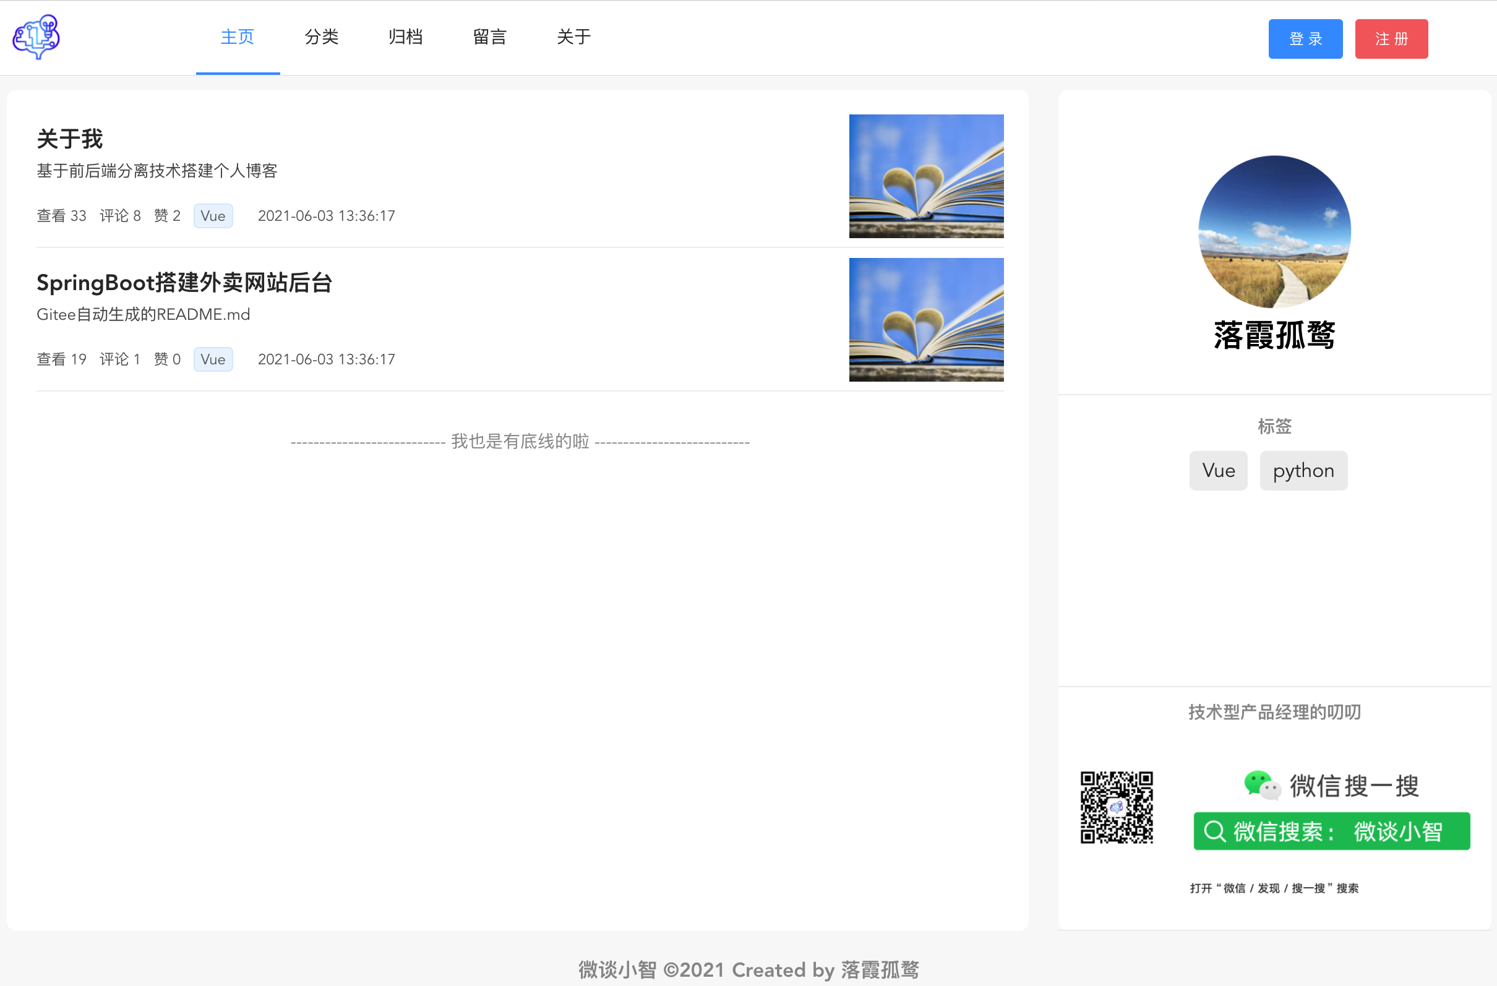Open SpringBoot搭建外卖网站后台 article title
Viewport: 1497px width, 986px height.
[x=184, y=282]
